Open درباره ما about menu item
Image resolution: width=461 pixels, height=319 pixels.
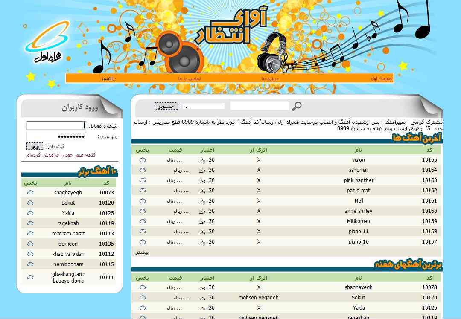(270, 78)
